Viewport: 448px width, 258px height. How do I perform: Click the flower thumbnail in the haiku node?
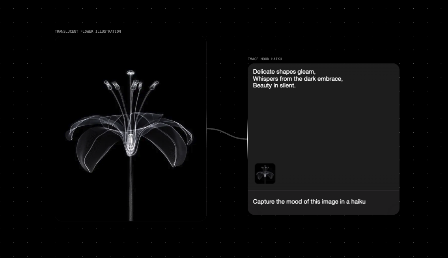click(x=265, y=174)
